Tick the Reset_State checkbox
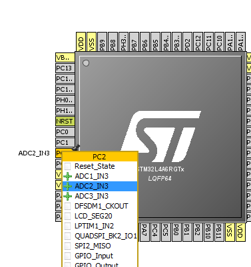 (67, 166)
